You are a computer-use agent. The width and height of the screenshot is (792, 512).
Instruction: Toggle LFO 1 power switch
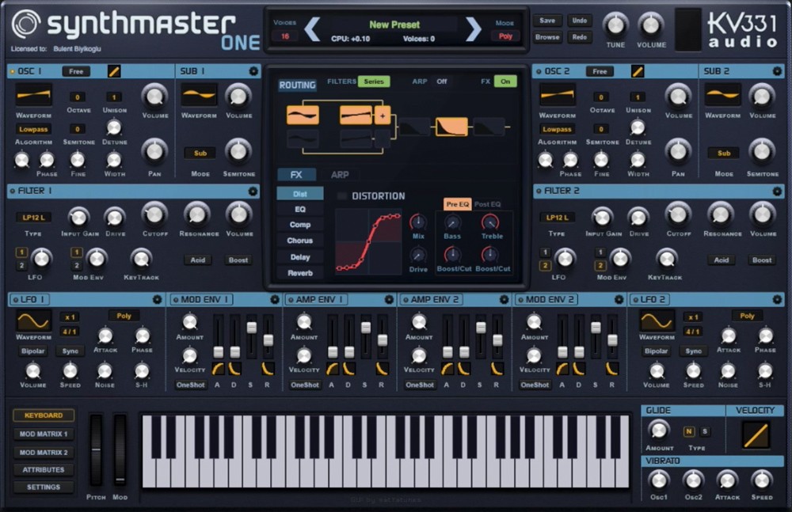(x=15, y=299)
